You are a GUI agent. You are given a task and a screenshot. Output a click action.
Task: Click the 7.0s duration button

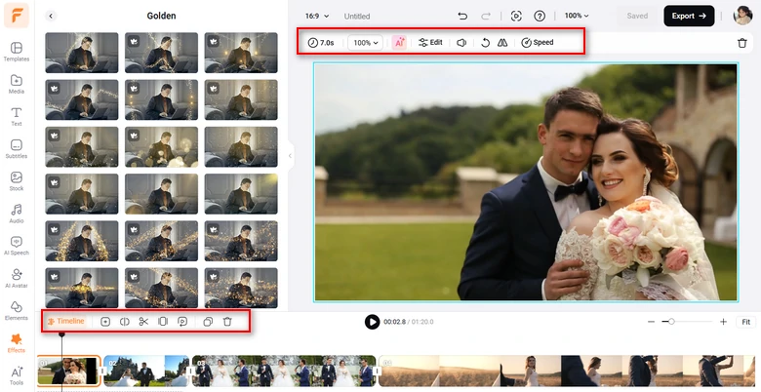(x=321, y=43)
